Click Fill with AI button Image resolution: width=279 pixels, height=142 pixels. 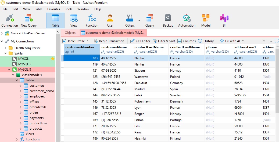pyautogui.click(x=230, y=41)
